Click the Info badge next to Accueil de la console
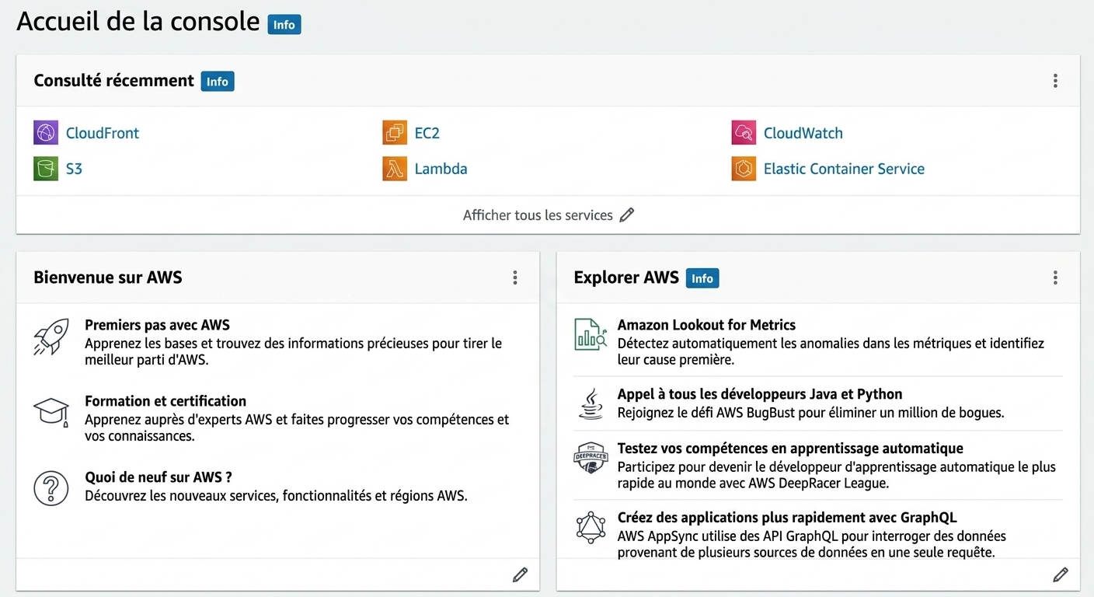This screenshot has height=597, width=1094. click(284, 25)
